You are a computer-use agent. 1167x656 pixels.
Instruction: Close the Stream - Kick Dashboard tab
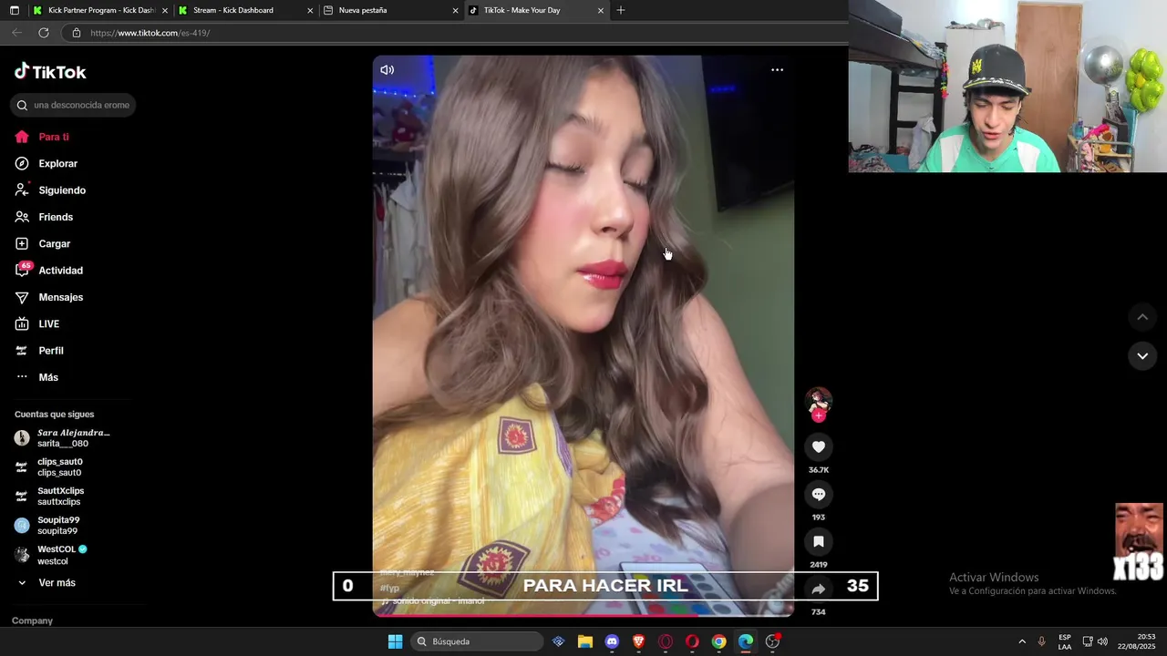[x=310, y=11]
